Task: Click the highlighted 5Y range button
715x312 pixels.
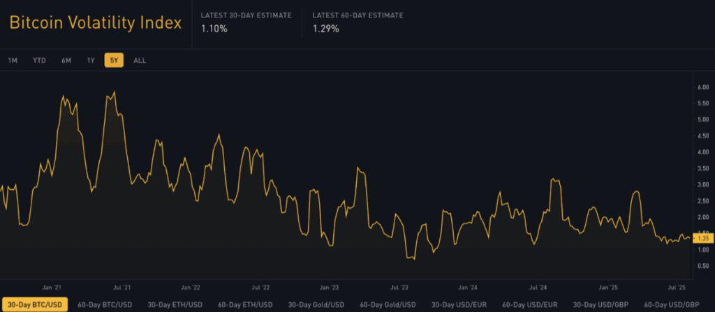Action: coord(114,61)
